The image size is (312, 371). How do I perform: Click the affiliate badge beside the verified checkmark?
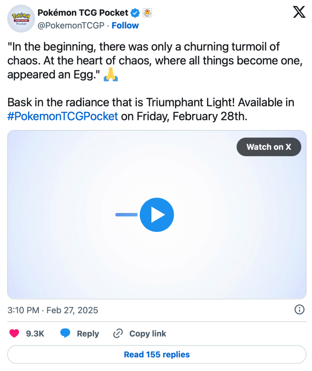coord(147,13)
